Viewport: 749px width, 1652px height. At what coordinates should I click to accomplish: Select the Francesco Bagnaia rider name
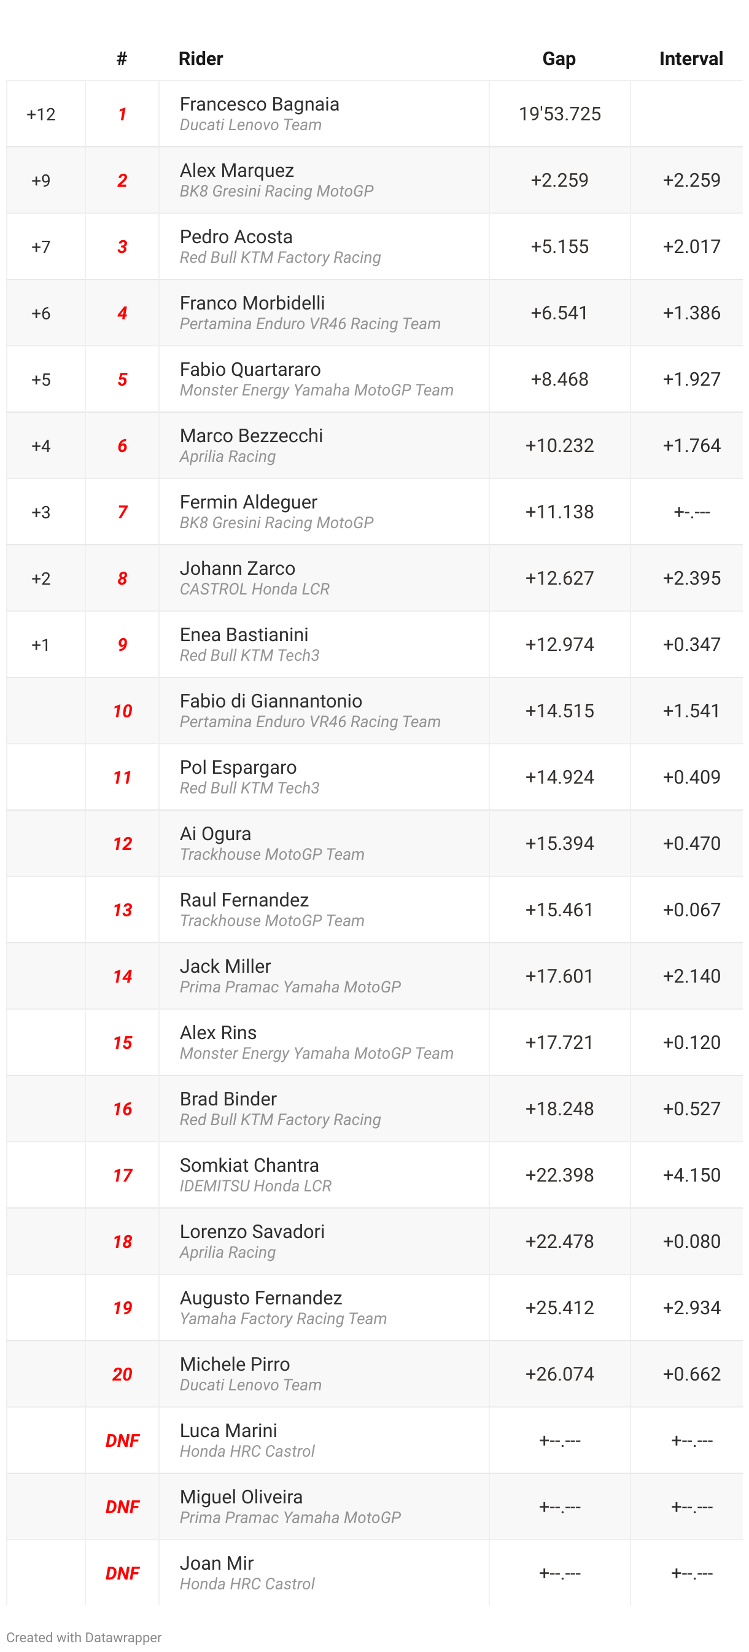pos(260,104)
